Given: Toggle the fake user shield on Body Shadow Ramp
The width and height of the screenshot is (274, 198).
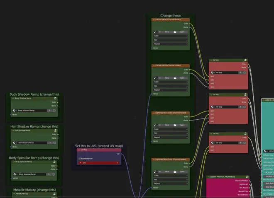Looking at the screenshot, I should pyautogui.click(x=54, y=111).
